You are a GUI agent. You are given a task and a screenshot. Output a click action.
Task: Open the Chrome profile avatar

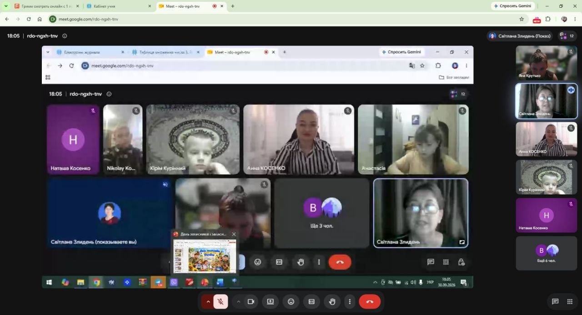[564, 19]
